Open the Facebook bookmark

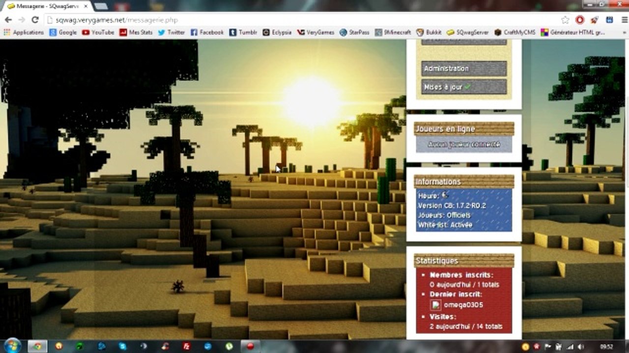pyautogui.click(x=207, y=32)
